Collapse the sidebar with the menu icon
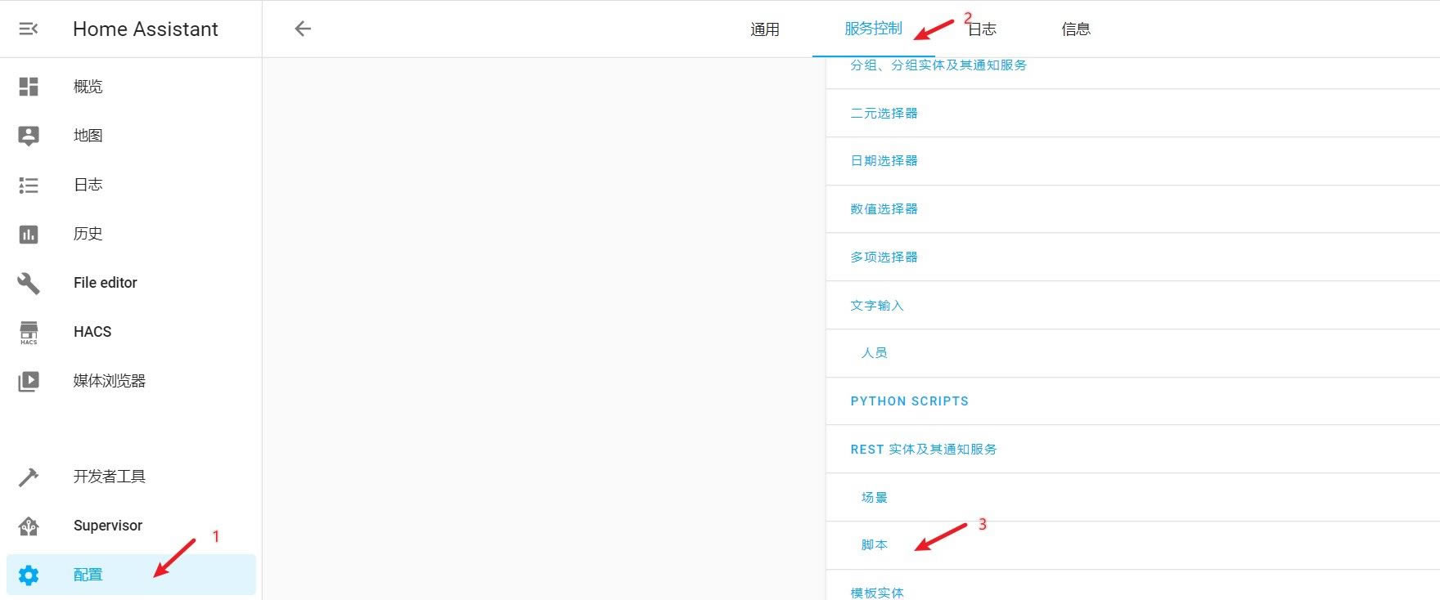 coord(29,29)
